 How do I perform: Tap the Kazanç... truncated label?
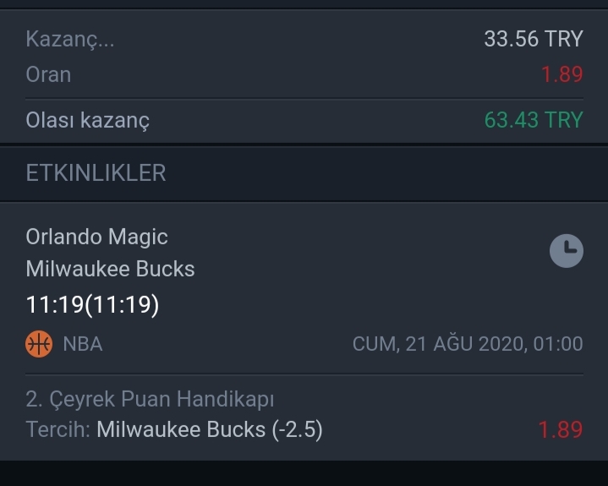click(70, 39)
